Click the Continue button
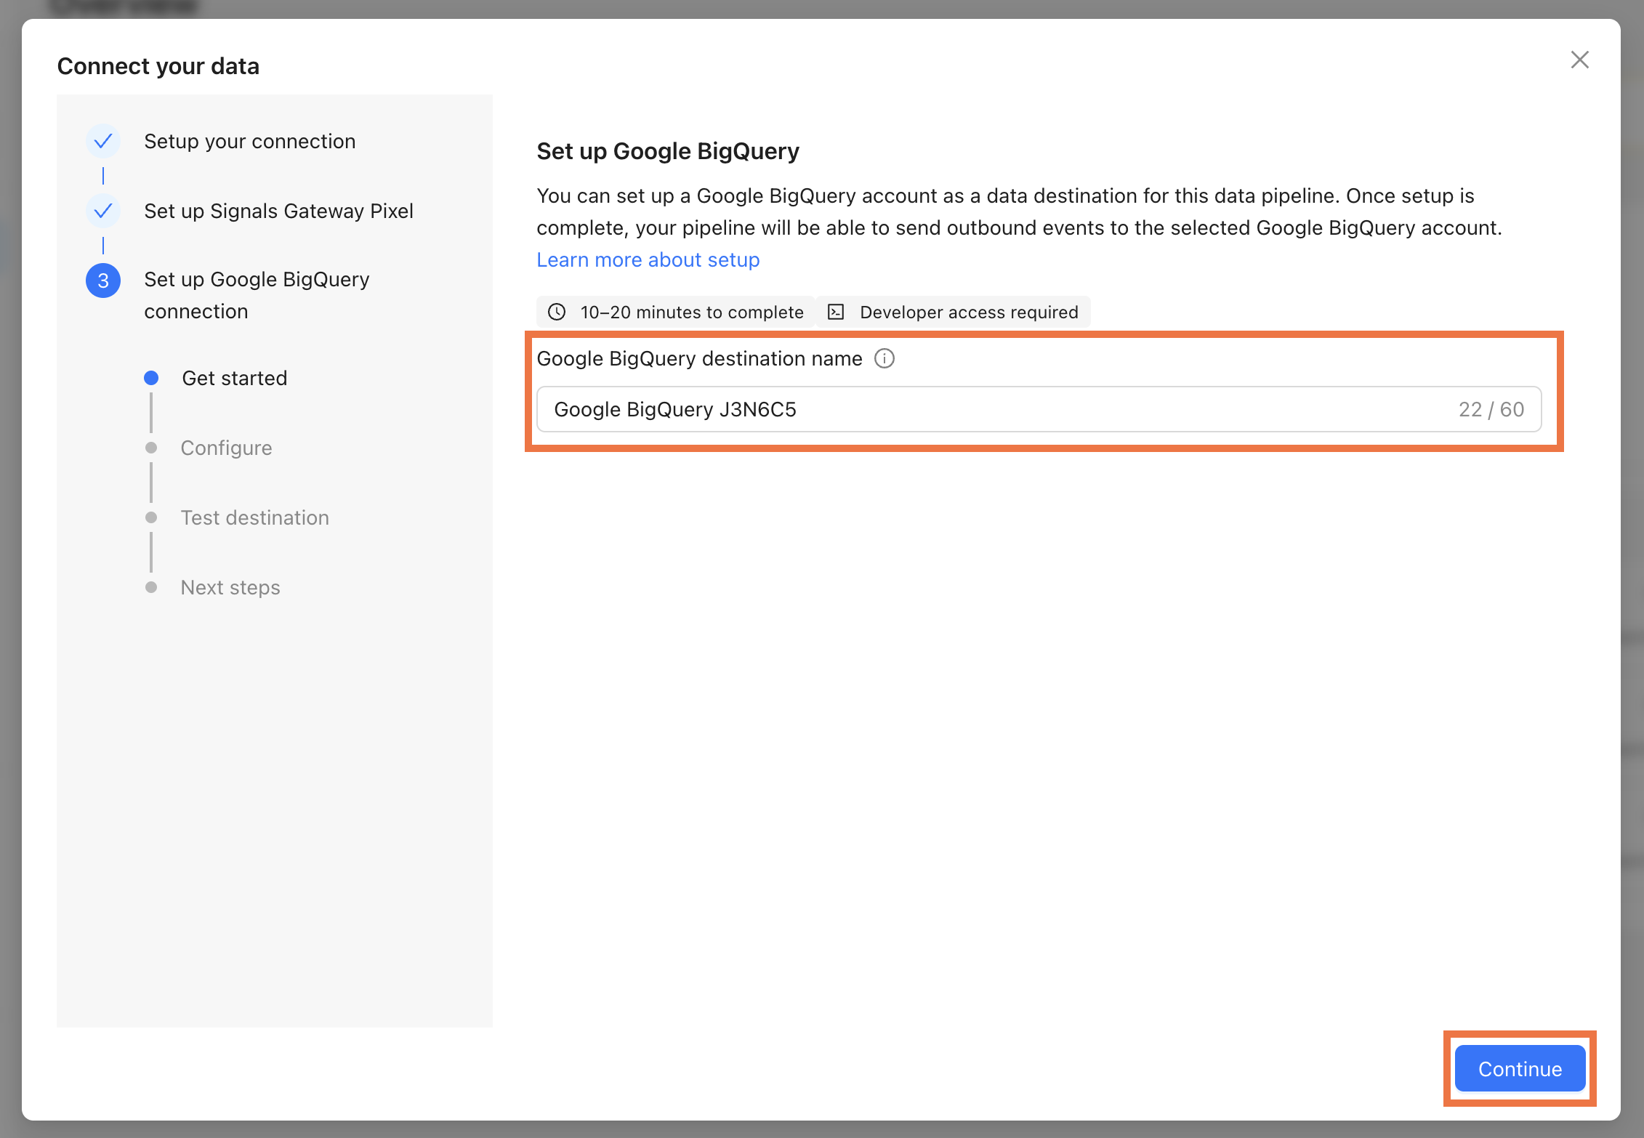Viewport: 1644px width, 1138px height. click(1520, 1068)
